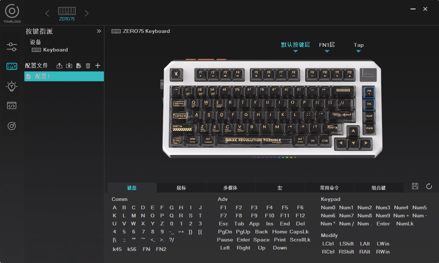Click the spacebar on keyboard image
Image resolution: width=439 pixels, height=263 pixels.
[254, 140]
